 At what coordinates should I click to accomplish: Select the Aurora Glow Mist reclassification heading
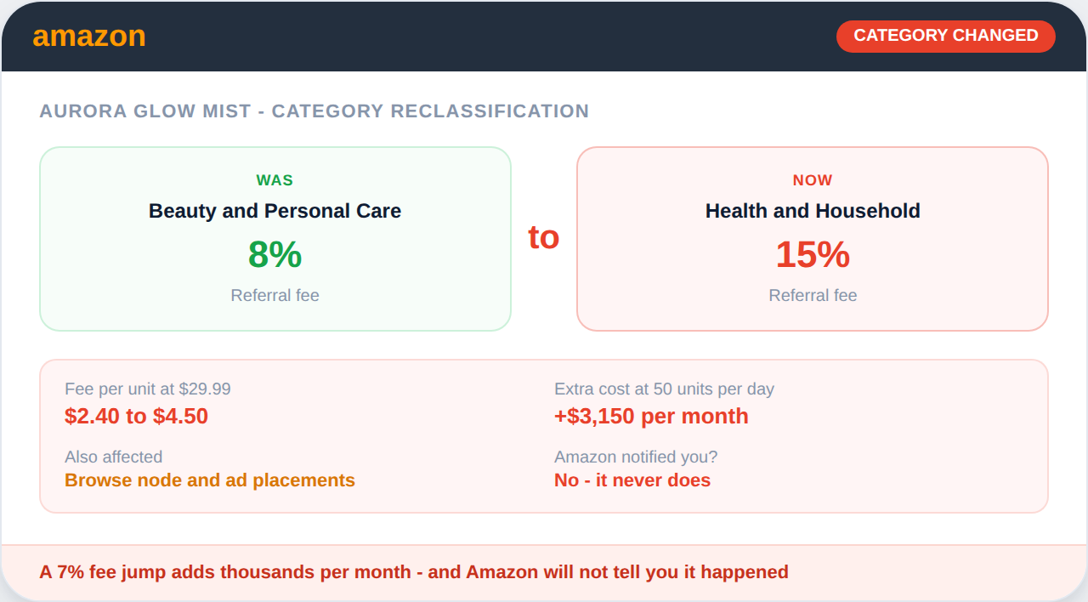tap(314, 111)
